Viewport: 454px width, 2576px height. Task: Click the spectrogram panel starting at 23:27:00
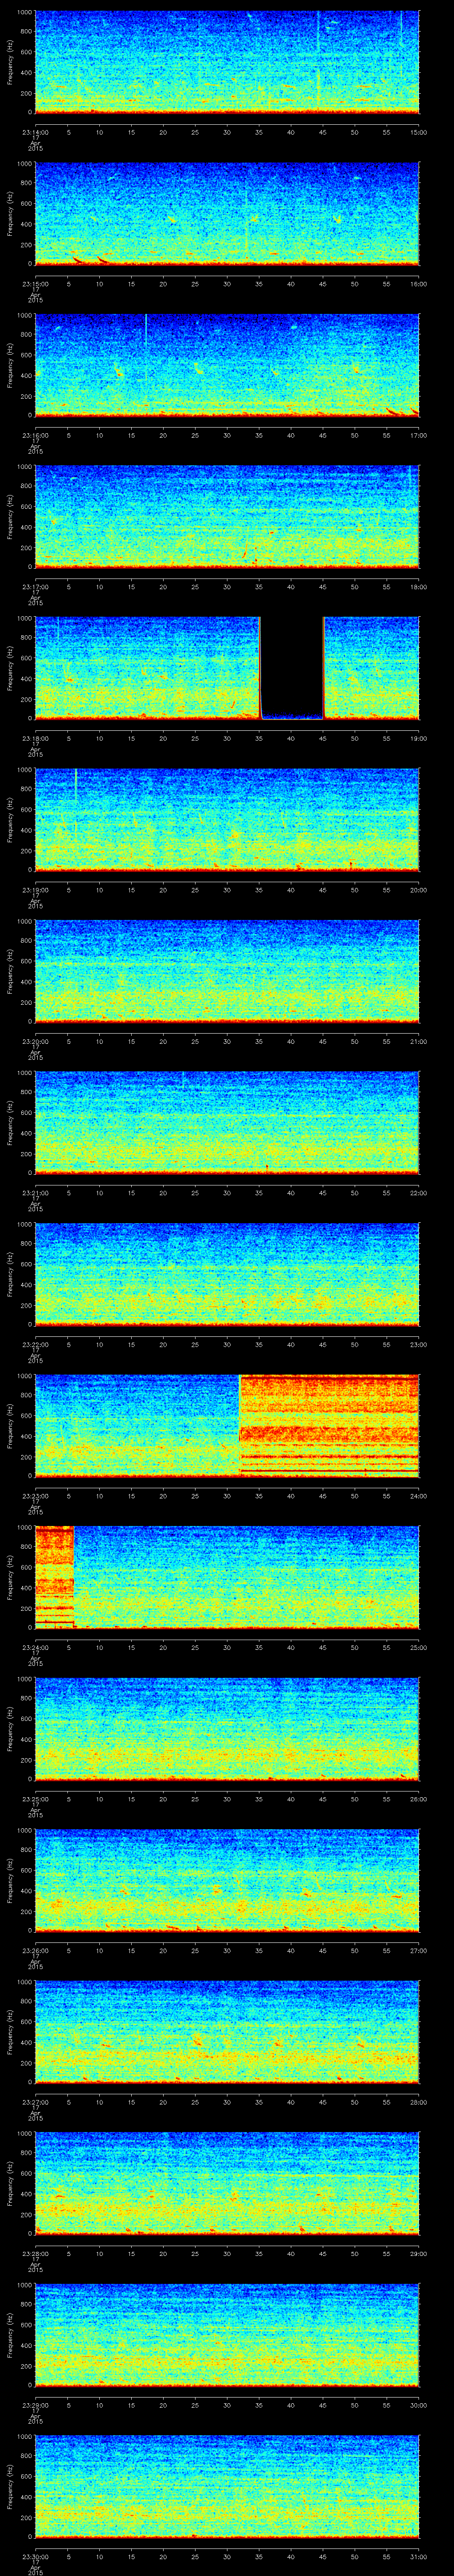[227, 2033]
